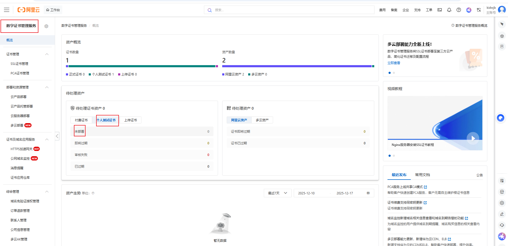Collapse the sidebar with the arrow handle
Viewport: 508px width, 246px height.
57,136
